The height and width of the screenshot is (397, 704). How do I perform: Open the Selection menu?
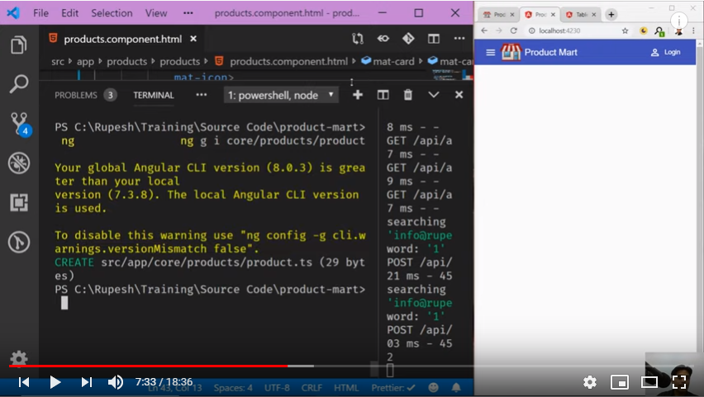click(112, 13)
